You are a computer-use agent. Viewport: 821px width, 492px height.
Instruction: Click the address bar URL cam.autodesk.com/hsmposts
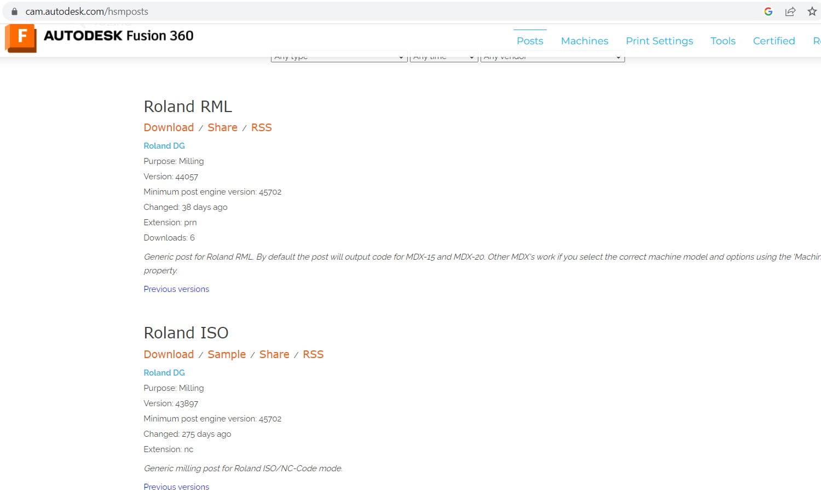(86, 11)
